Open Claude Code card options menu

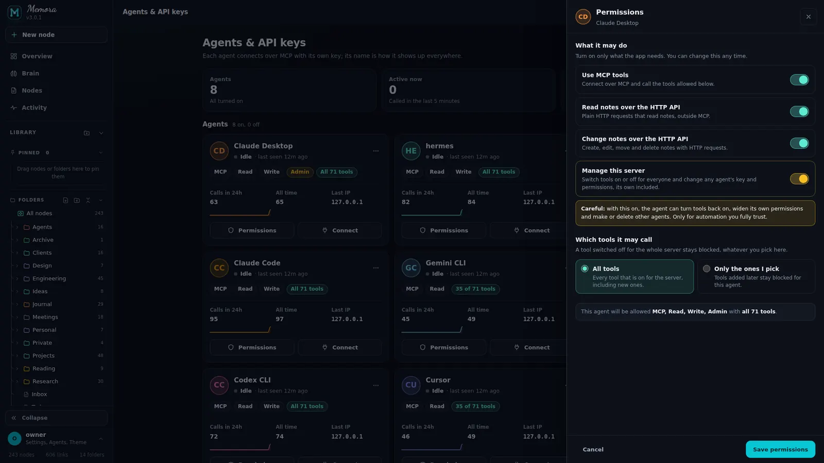(376, 268)
